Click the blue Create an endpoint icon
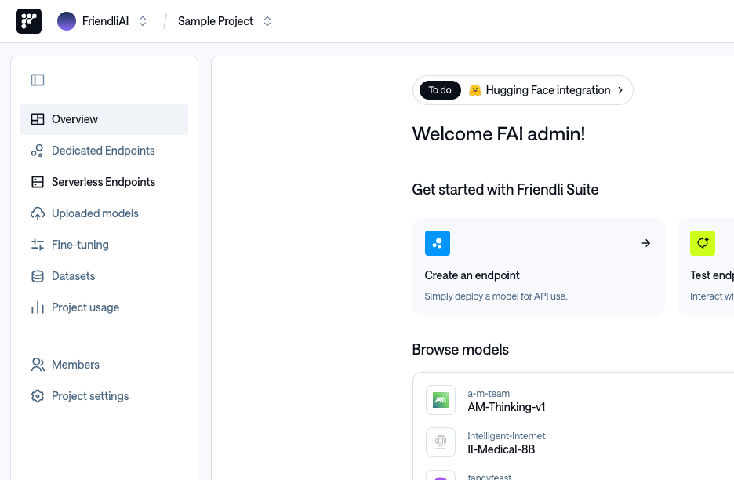This screenshot has width=734, height=480. tap(438, 243)
